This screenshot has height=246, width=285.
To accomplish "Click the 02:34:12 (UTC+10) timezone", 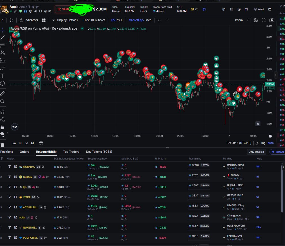I will pyautogui.click(x=239, y=143).
